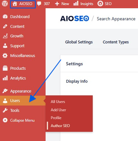The height and width of the screenshot is (141, 138).
Task: Switch to the Content Types tab
Action: 116,42
